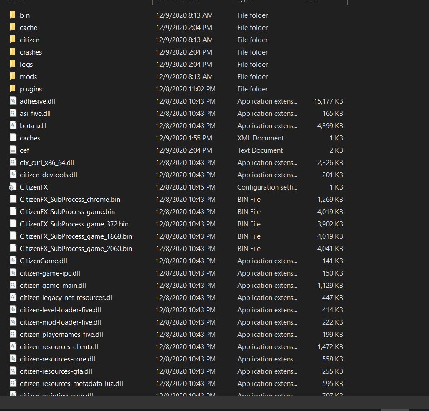Click the "12/8/2020 10:45 PM" date for CitizenFX
This screenshot has width=429, height=411.
[186, 187]
